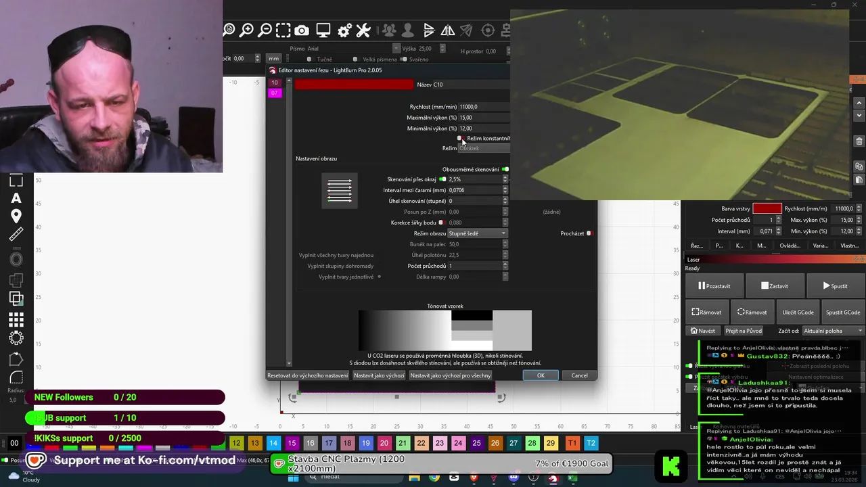
Task: Click Cancel in cut settings editor
Action: [579, 375]
